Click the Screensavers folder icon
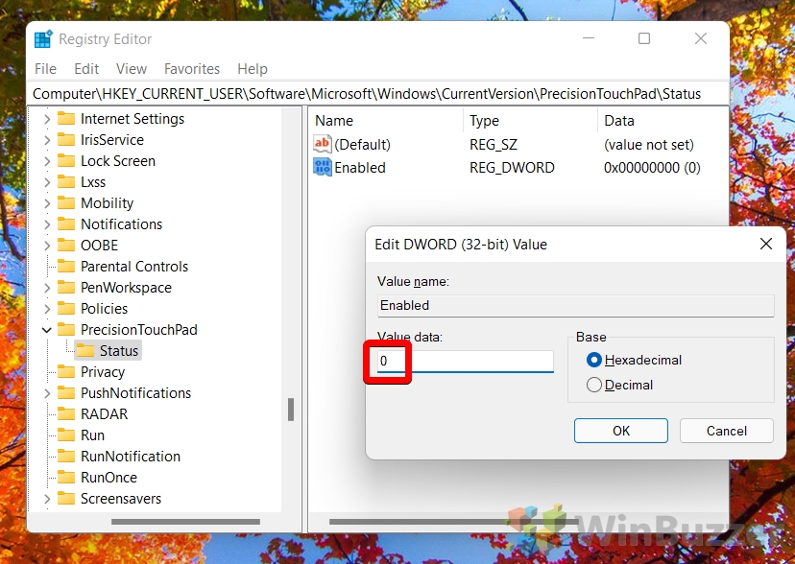795x564 pixels. click(66, 498)
